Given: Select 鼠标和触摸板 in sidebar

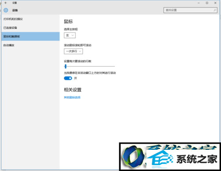Looking at the screenshot, I should 30,36.
